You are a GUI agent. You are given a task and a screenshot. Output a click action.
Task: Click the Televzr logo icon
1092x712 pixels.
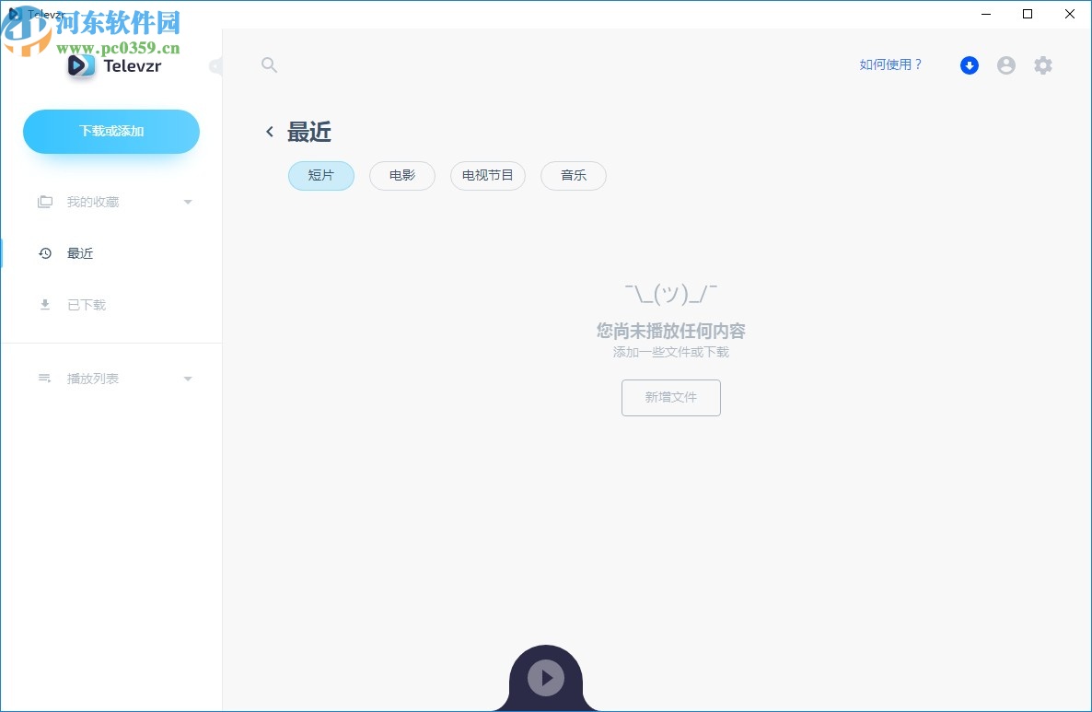click(x=80, y=65)
